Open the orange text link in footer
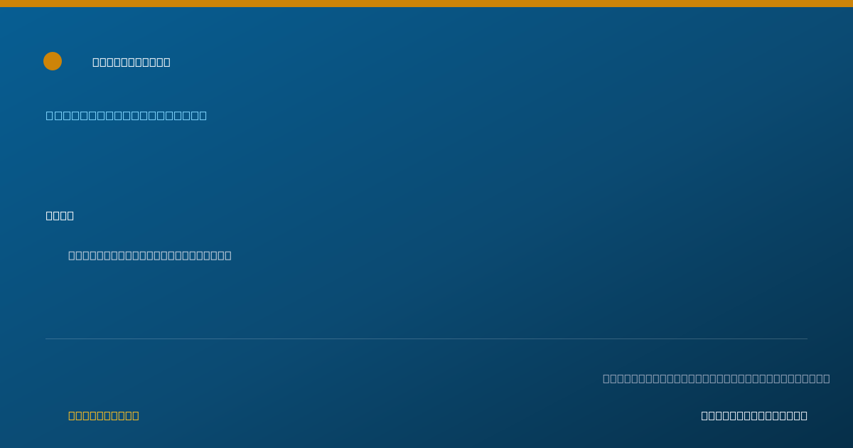The image size is (853, 448). [x=104, y=415]
